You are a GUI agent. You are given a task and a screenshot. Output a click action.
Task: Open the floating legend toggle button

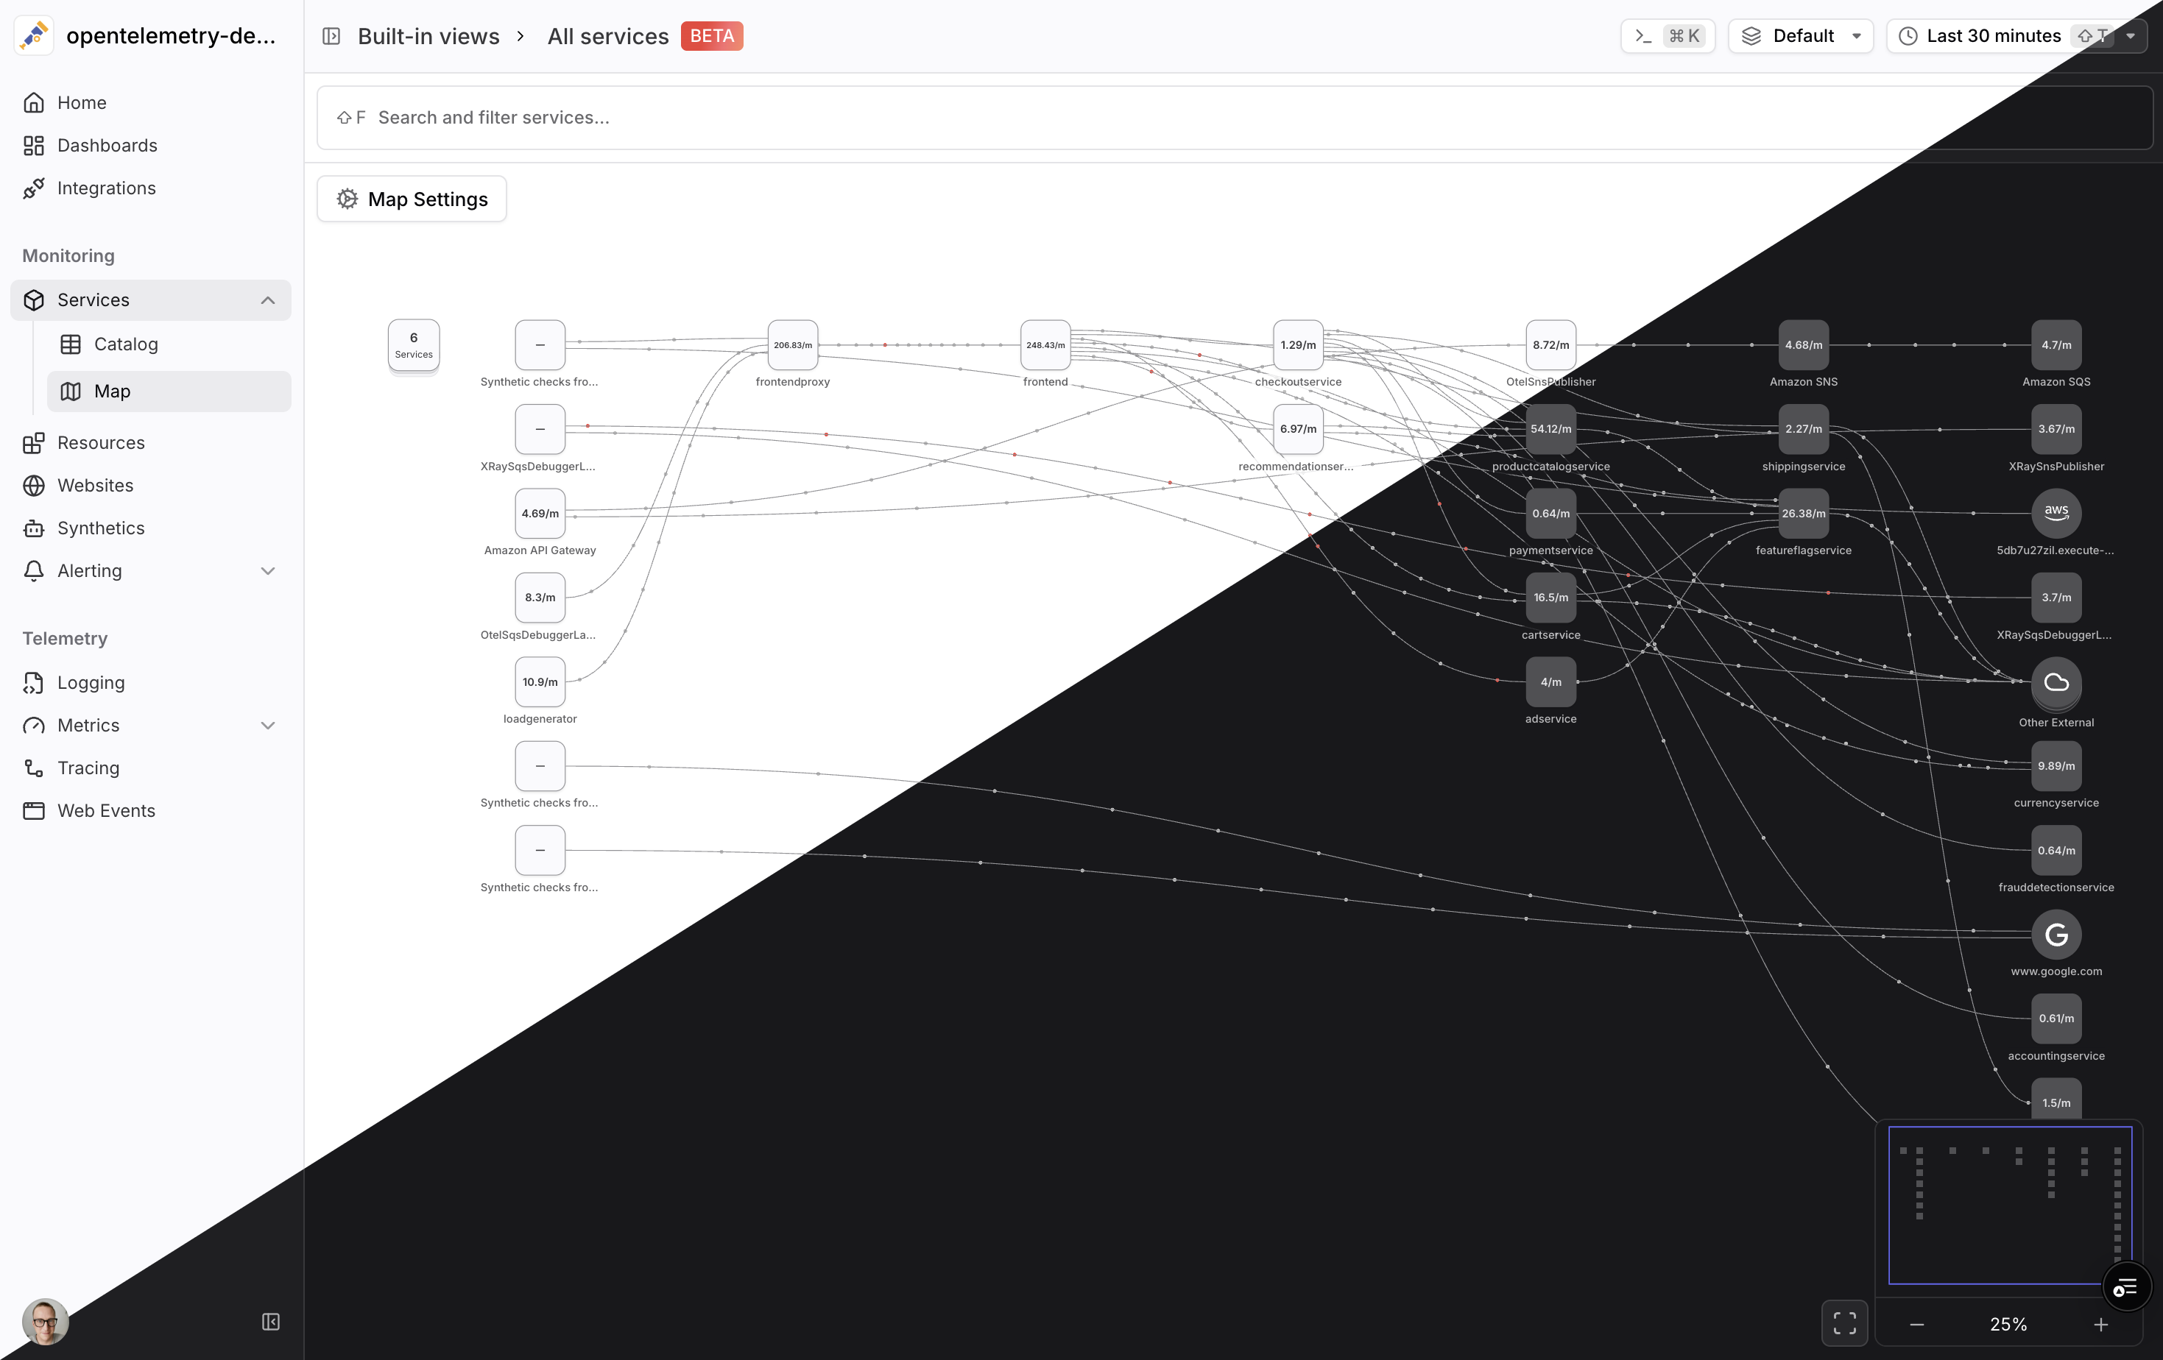click(x=2126, y=1287)
